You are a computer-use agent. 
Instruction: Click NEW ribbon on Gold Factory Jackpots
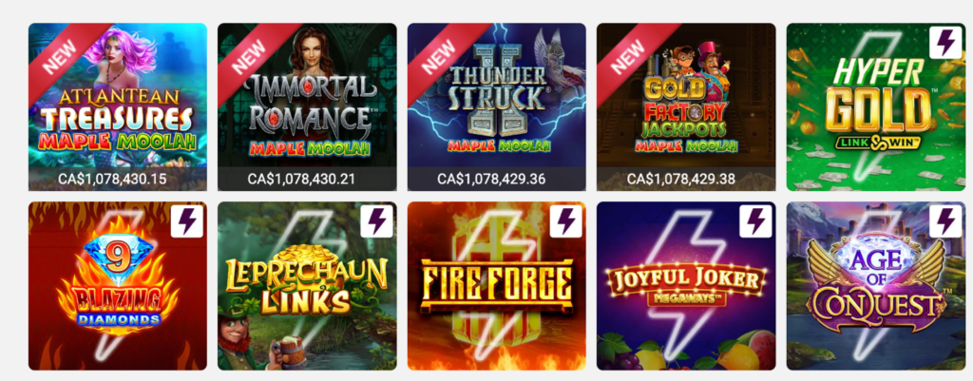tap(629, 55)
